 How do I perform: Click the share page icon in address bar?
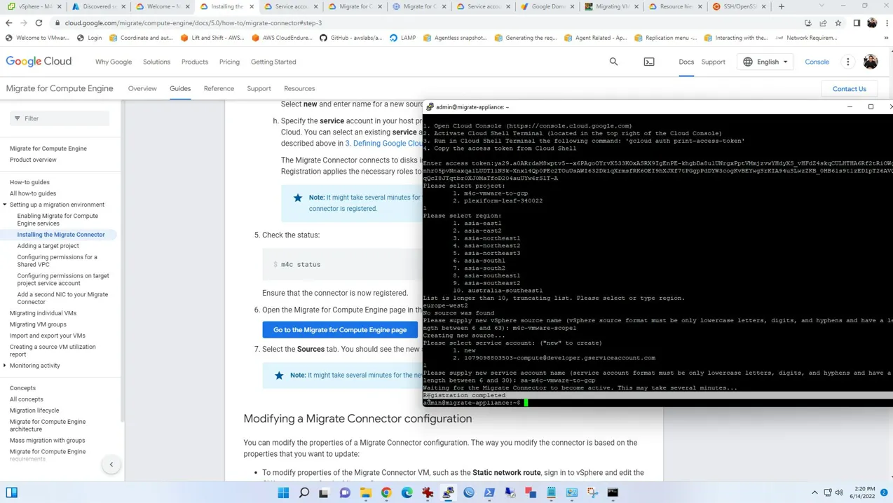(823, 22)
